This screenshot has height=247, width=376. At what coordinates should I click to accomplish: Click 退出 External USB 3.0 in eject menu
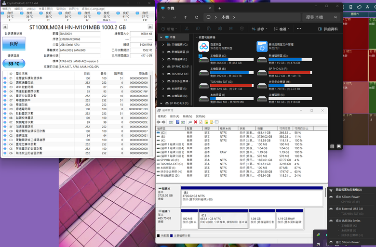pyautogui.click(x=349, y=208)
